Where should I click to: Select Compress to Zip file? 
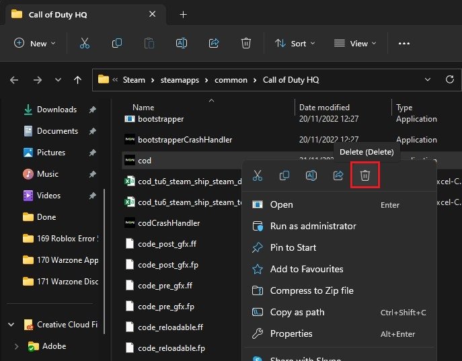click(311, 290)
